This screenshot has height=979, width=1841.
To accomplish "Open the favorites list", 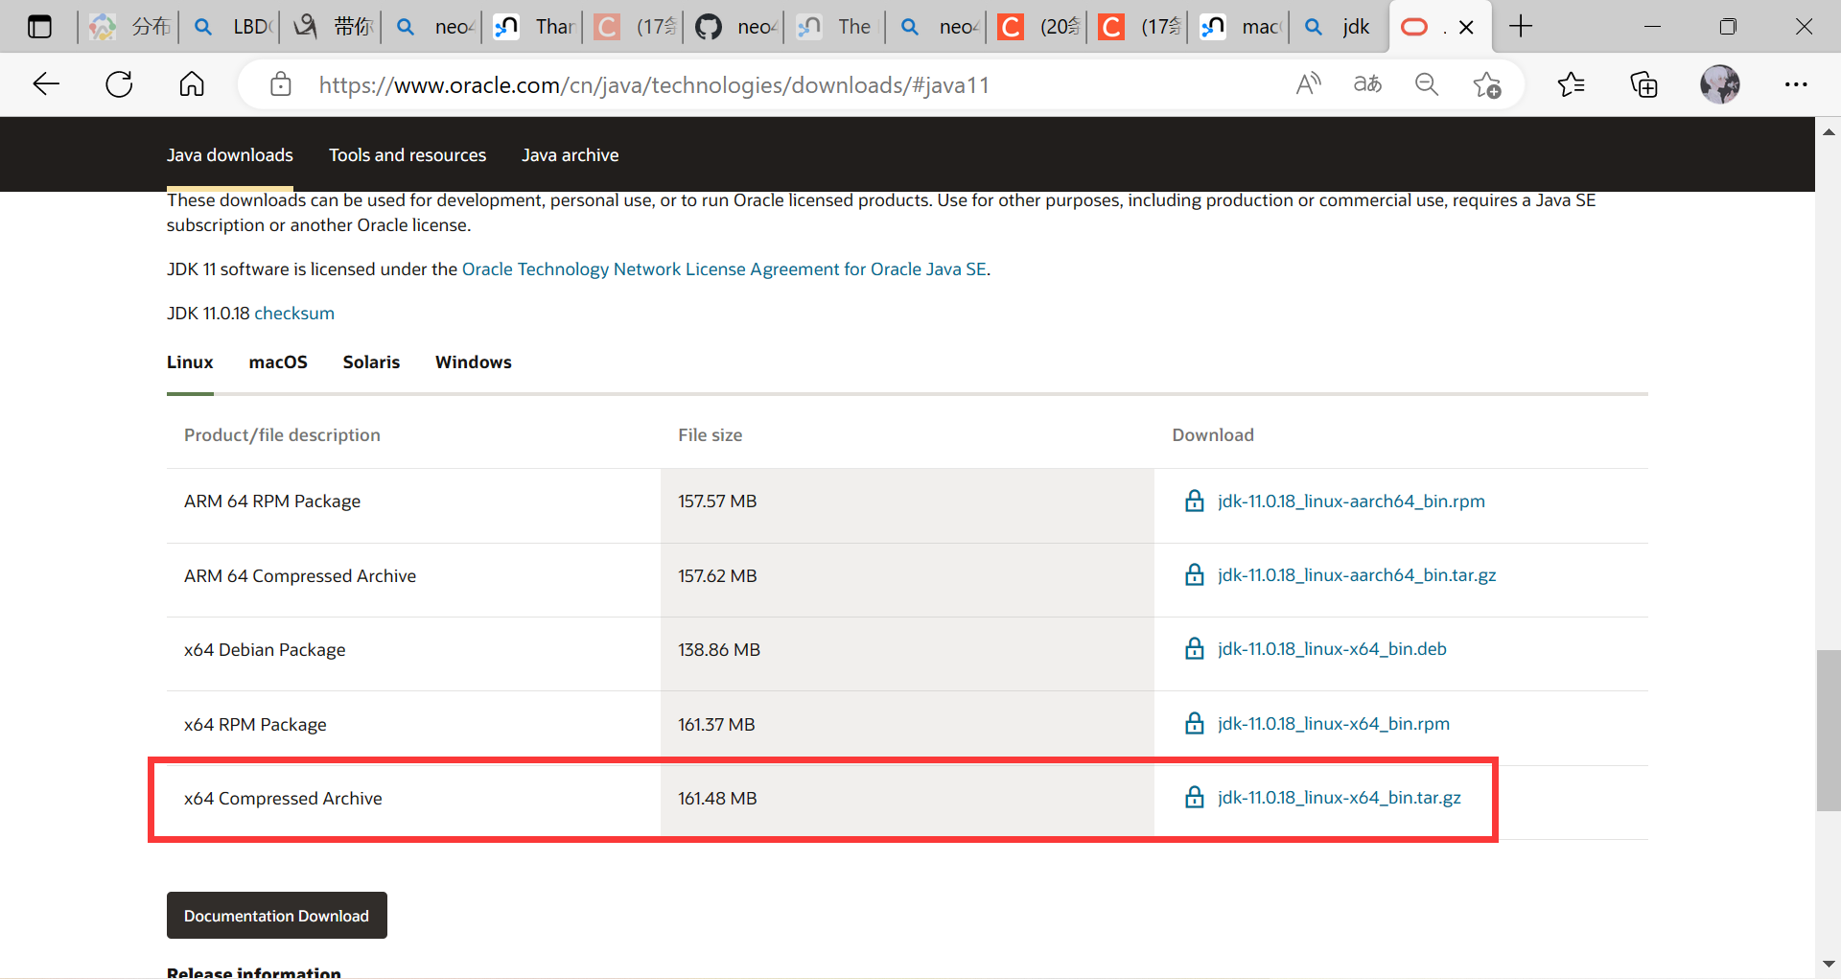I will coord(1571,84).
